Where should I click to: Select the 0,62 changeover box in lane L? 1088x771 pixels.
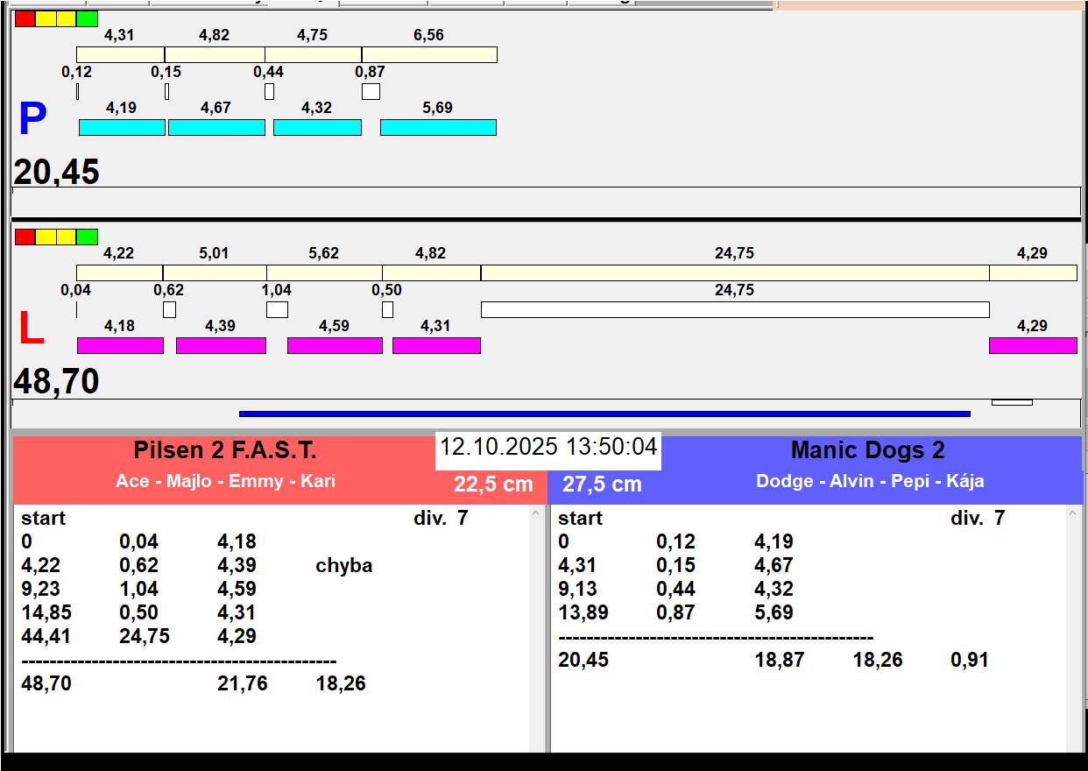click(169, 309)
